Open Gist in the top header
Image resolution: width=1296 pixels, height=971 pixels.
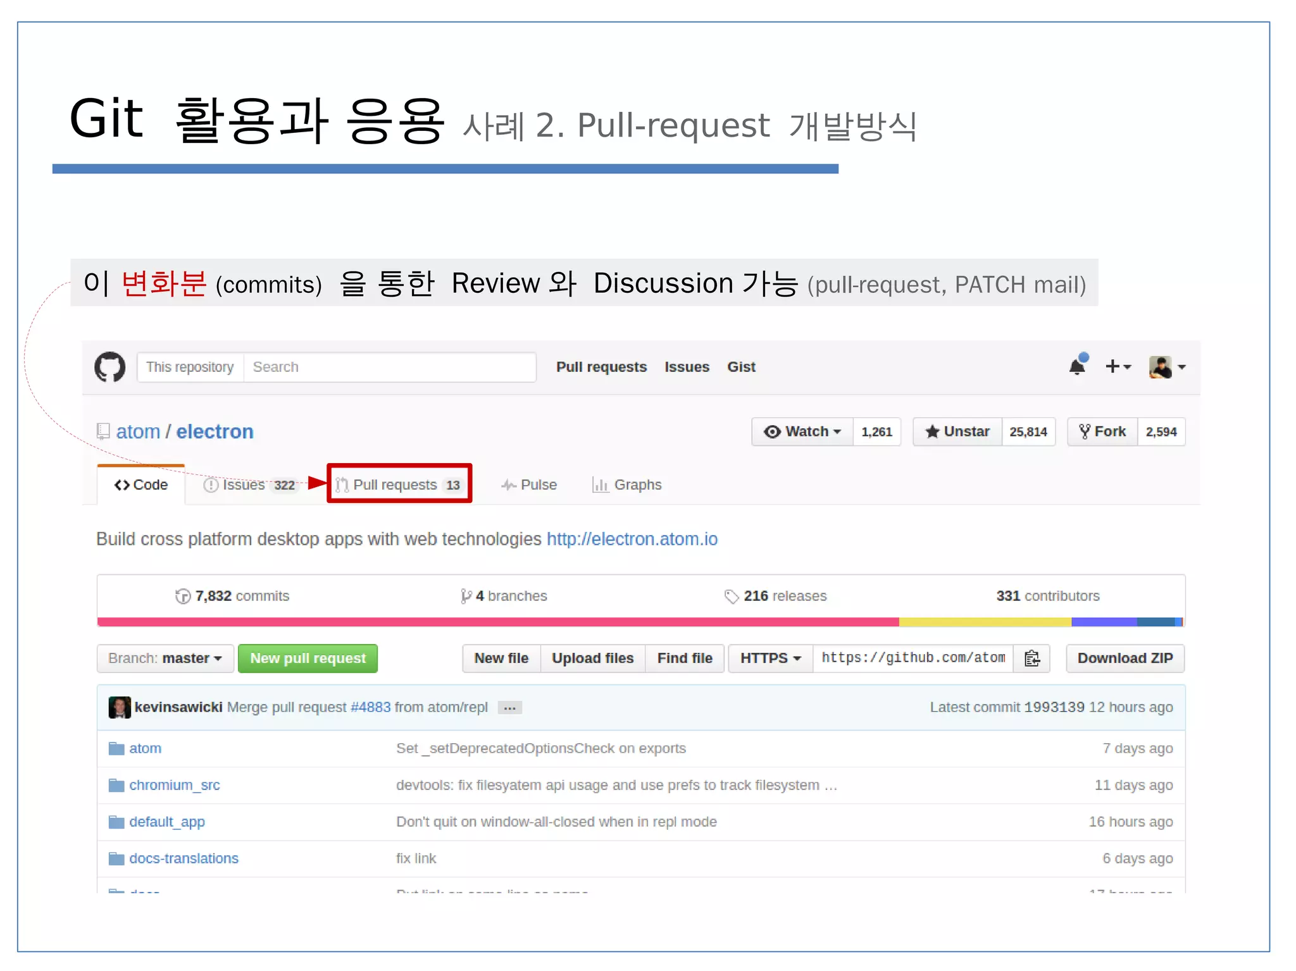click(x=741, y=367)
